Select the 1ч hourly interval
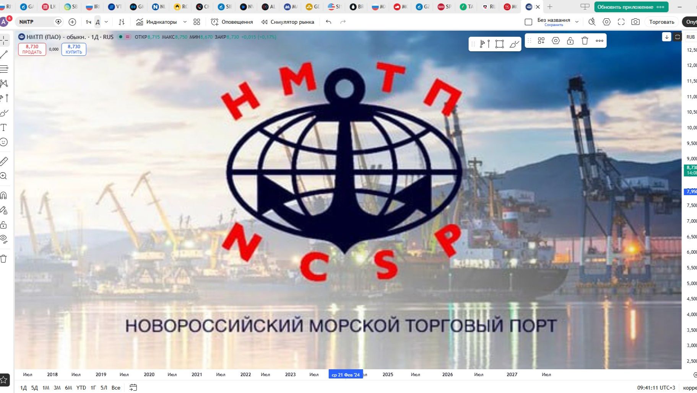 [88, 22]
